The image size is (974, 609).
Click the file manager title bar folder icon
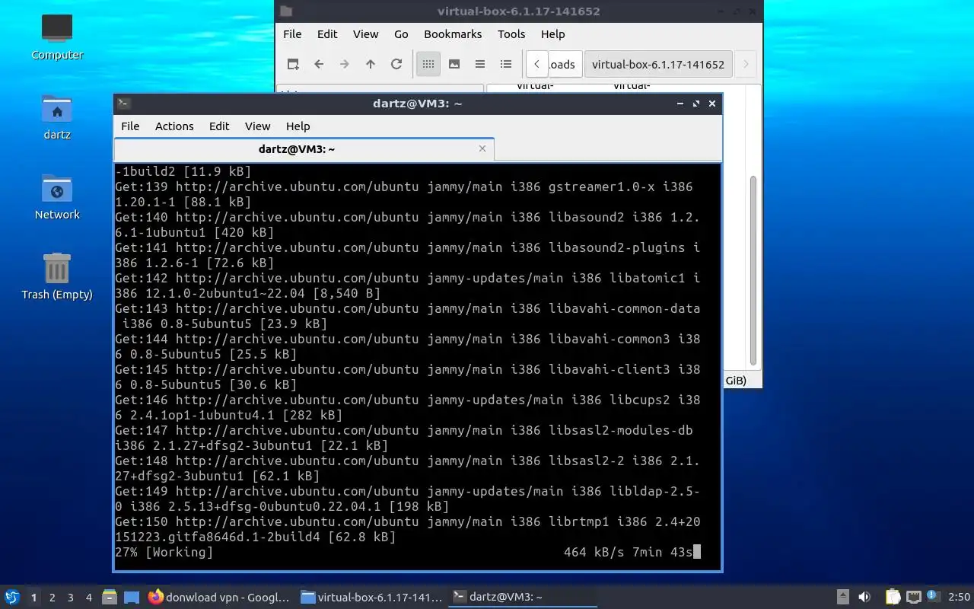coord(285,11)
